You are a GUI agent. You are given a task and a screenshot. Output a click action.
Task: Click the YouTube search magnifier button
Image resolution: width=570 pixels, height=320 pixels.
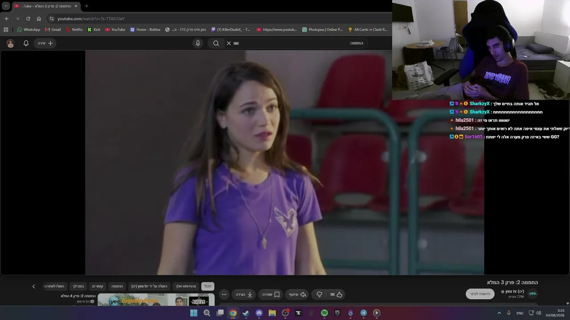click(216, 43)
